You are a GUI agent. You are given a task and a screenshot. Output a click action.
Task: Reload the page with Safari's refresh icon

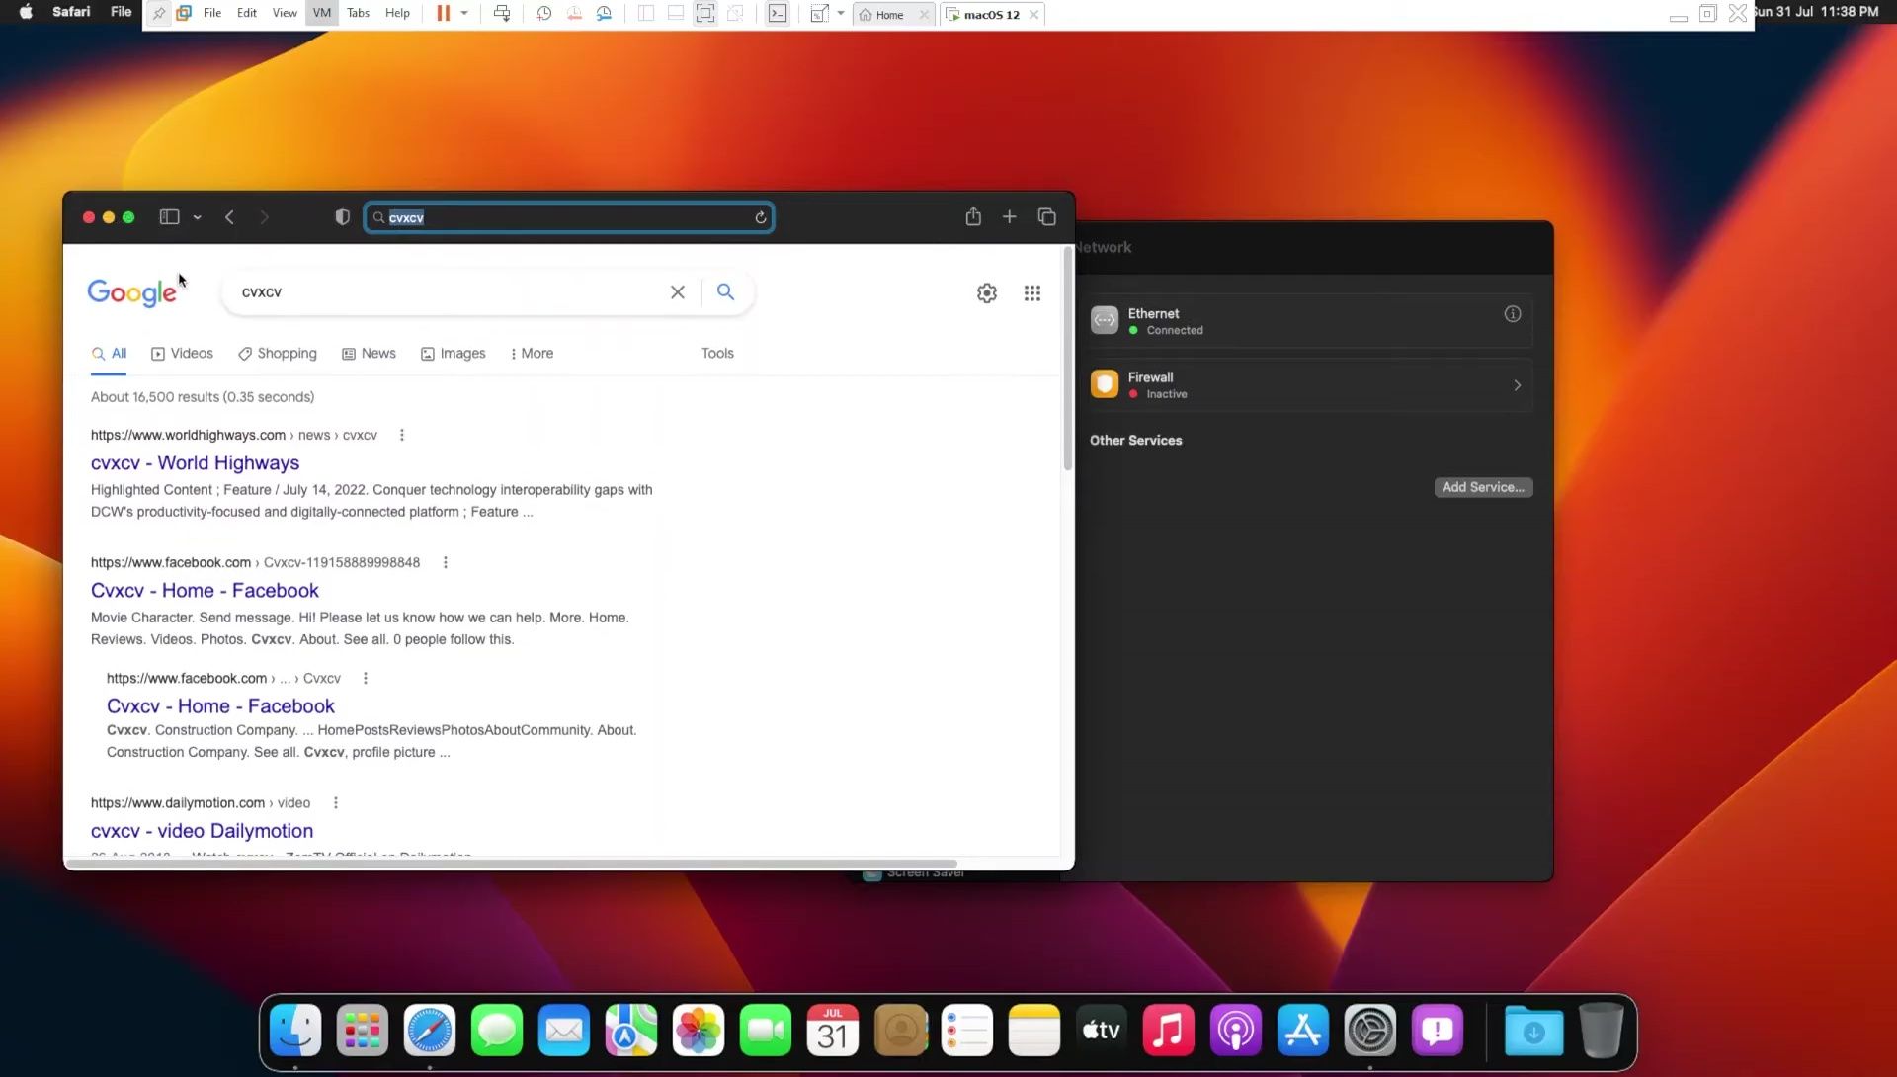coord(760,217)
